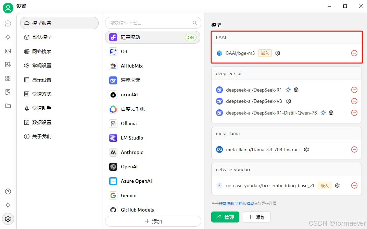Viewport: 367px width, 229px height.
Task: Open the 显示设置 settings section
Action: tap(60, 80)
